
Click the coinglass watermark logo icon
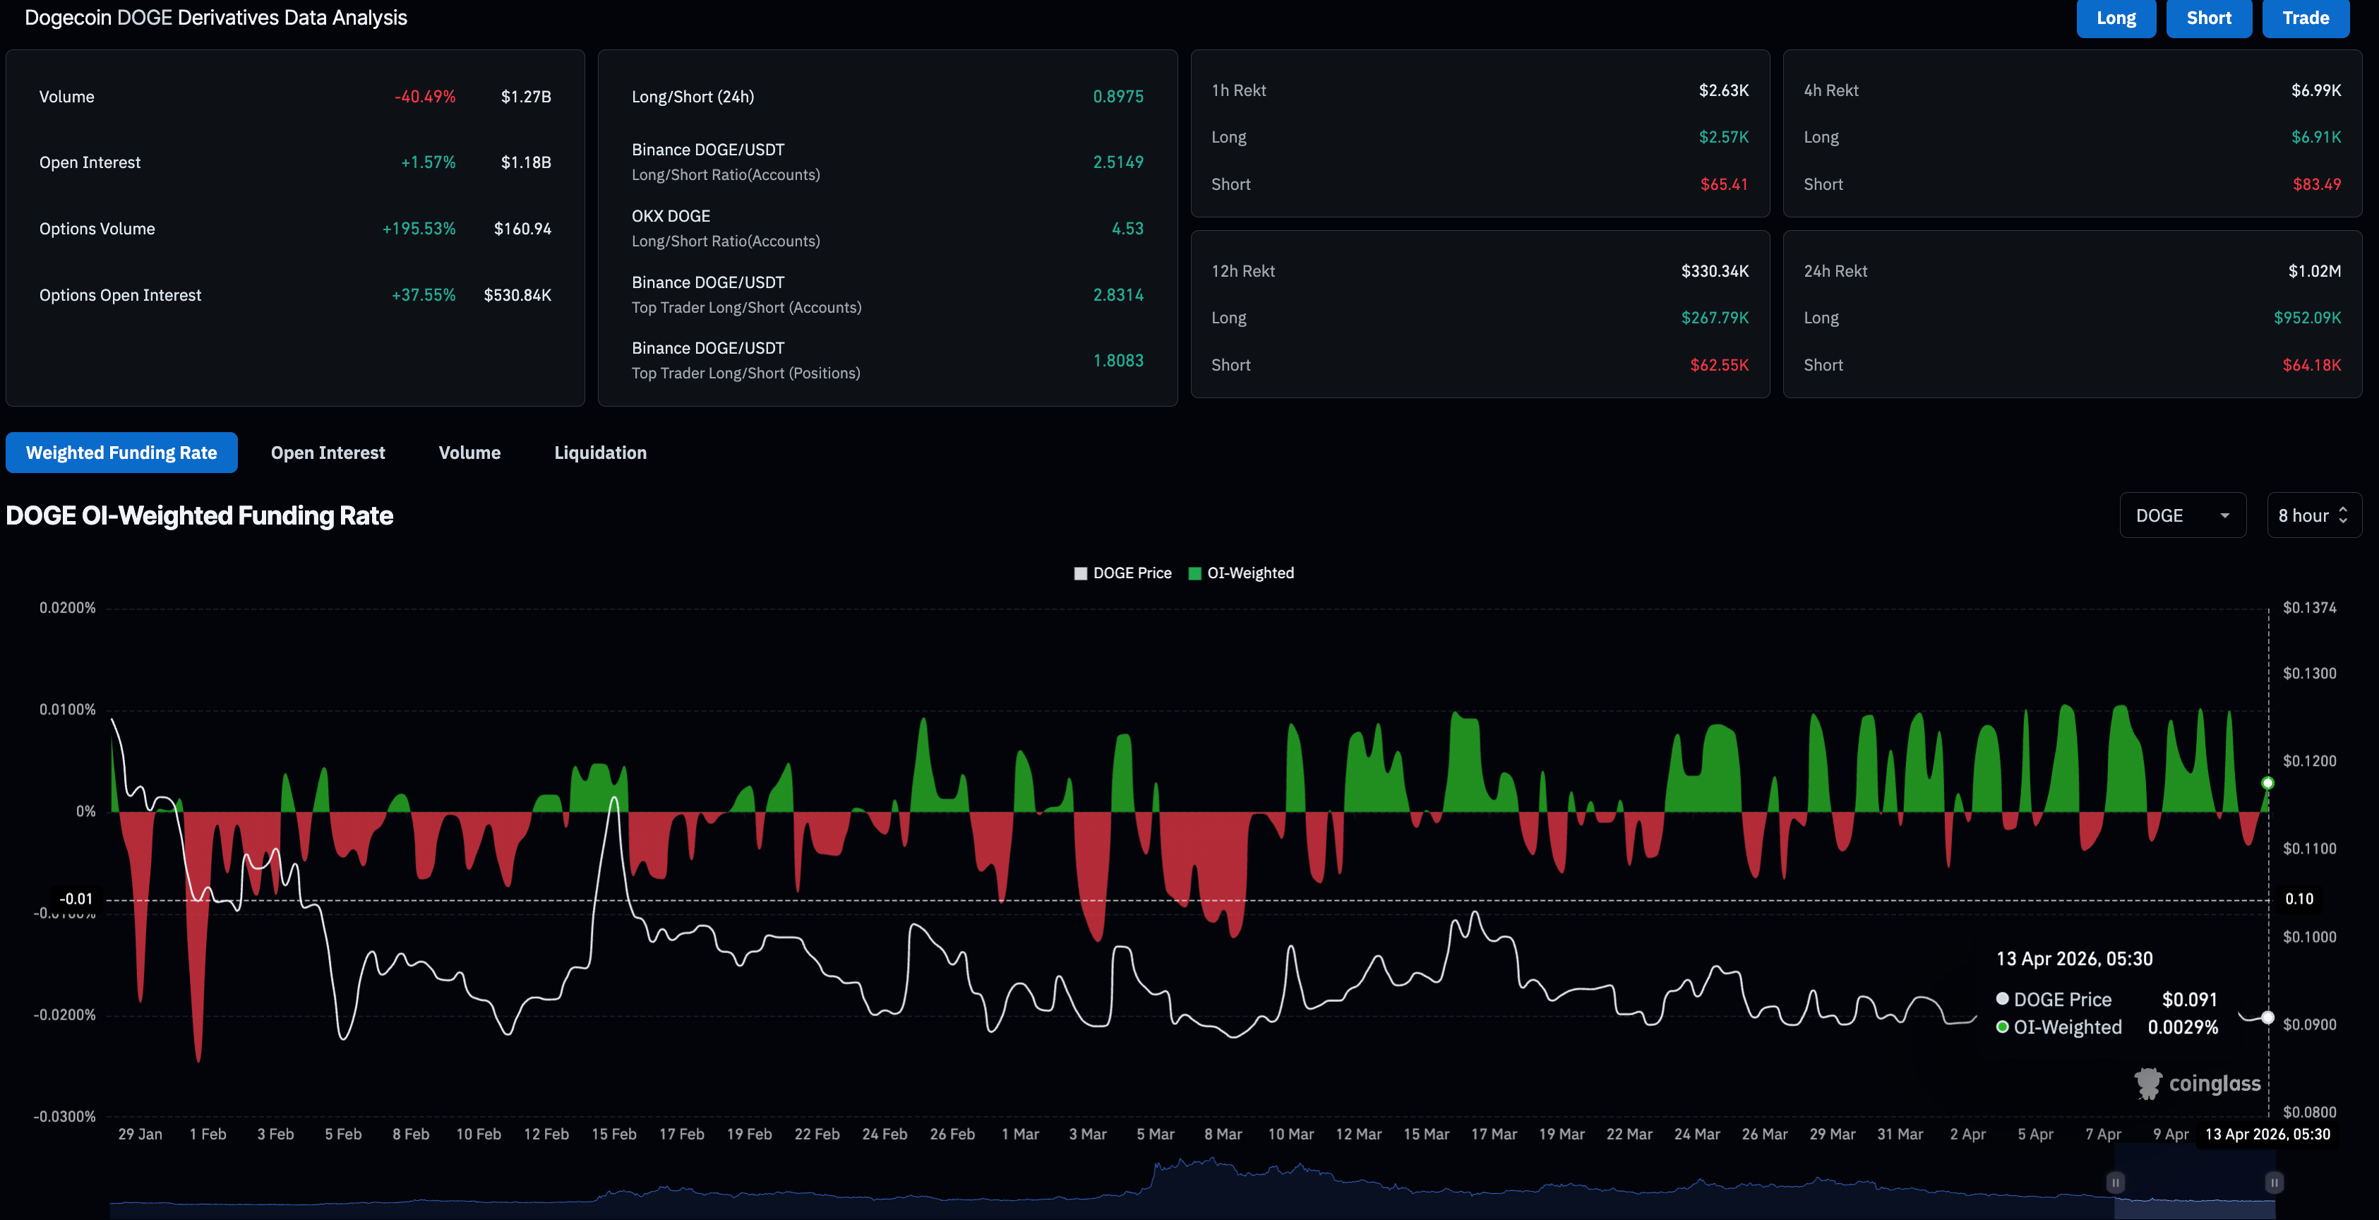click(x=2148, y=1083)
